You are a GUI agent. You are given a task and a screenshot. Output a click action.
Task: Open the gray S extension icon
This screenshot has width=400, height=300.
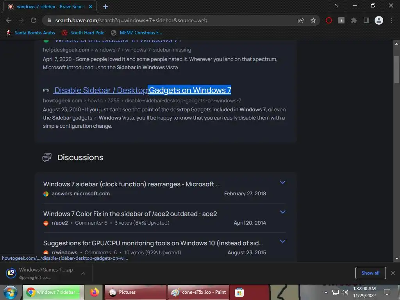341,20
